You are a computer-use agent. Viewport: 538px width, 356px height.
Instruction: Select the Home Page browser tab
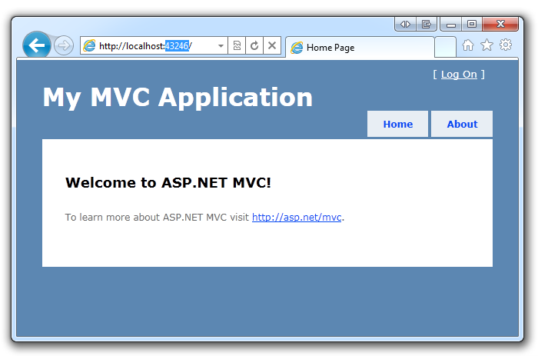pyautogui.click(x=360, y=48)
